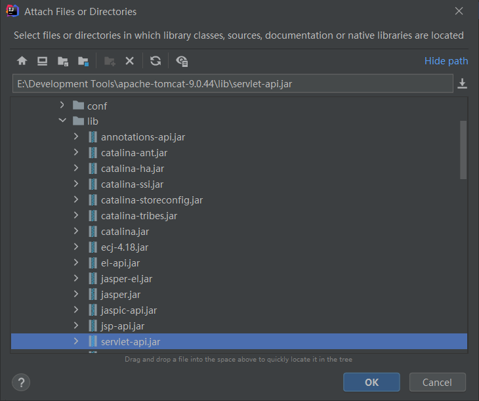Viewport: 479px width, 401px height.
Task: Expand catalina-ssi.jar contents
Action: click(x=76, y=183)
